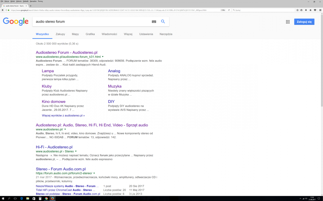Open the downloads arrow icon
Image resolution: width=323 pixels, height=201 pixels.
[306, 10]
